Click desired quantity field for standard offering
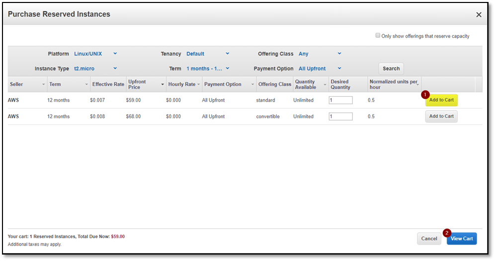Screen dimensions: 495x261 tap(340, 100)
